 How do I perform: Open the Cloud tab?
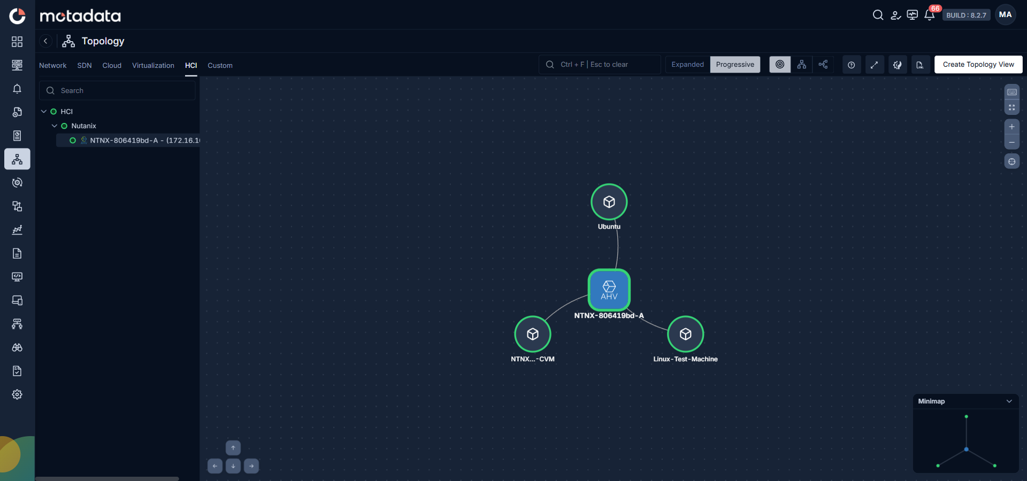[112, 65]
